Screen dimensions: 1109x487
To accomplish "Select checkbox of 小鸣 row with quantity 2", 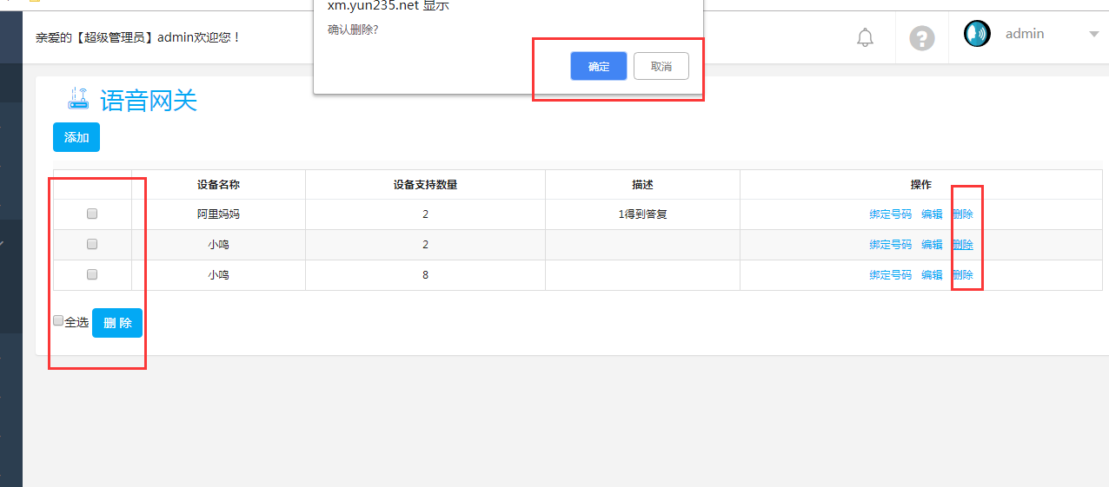I will tap(92, 244).
